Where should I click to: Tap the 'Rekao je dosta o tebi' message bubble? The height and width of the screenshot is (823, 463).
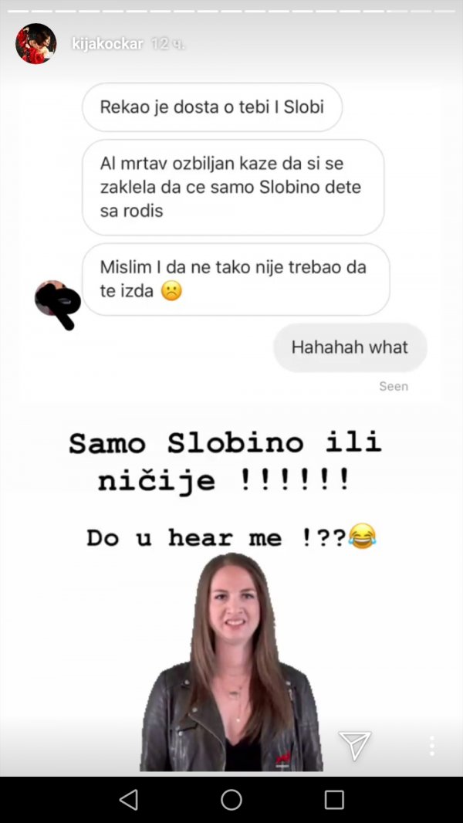(212, 107)
